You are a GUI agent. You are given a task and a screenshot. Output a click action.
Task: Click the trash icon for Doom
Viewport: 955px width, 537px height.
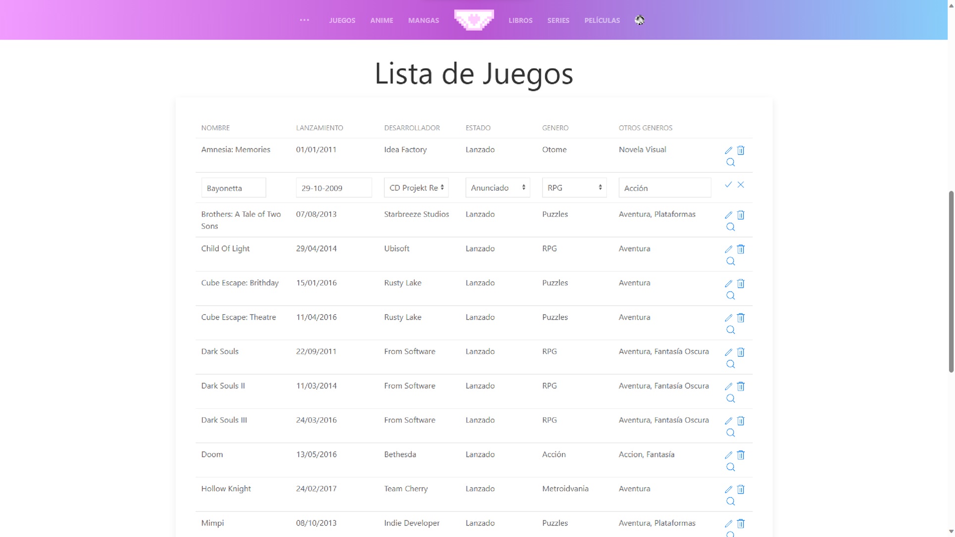[741, 455]
